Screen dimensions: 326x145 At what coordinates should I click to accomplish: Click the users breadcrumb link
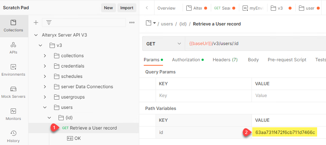167,24
